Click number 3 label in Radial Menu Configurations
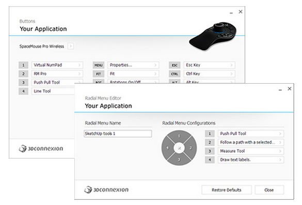The height and width of the screenshot is (205, 302). [210, 151]
